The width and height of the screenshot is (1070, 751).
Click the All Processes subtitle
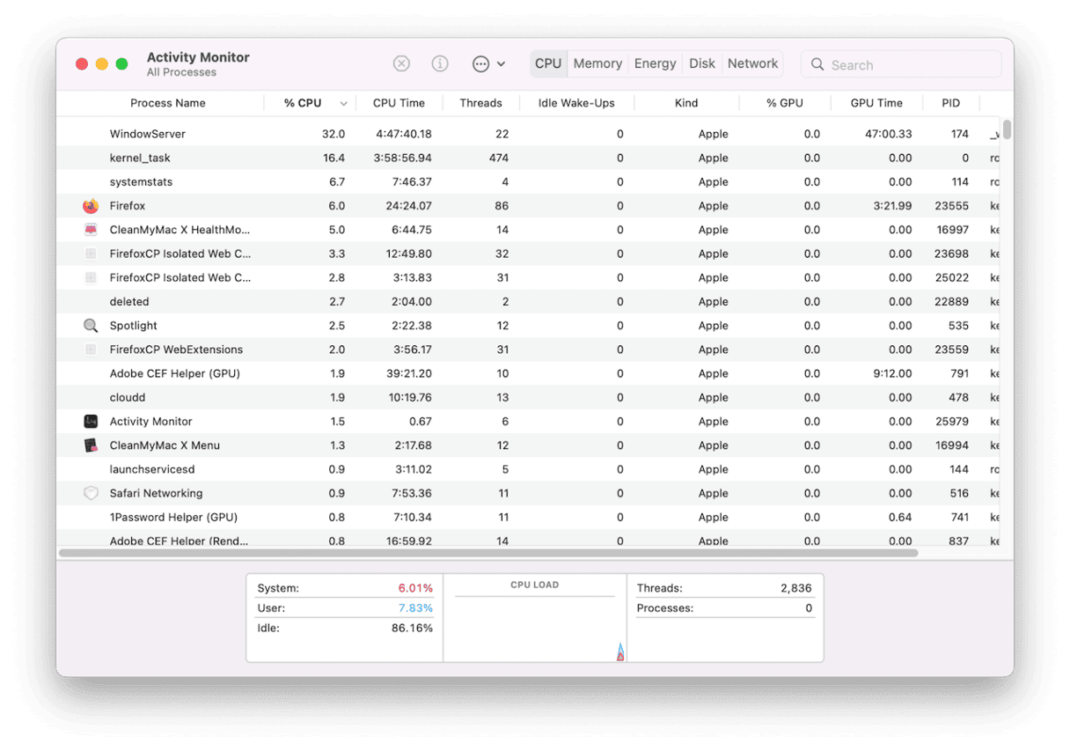click(181, 72)
